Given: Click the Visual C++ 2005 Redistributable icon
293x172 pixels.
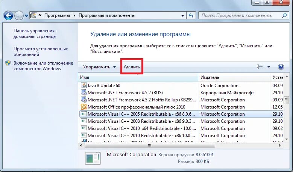Looking at the screenshot, I should point(84,114).
